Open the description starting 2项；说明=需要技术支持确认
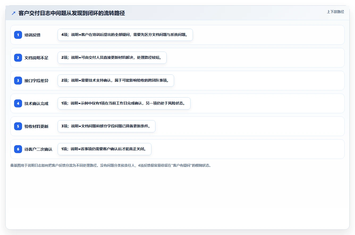Viewport: 355px width, 235px height. (x=116, y=81)
